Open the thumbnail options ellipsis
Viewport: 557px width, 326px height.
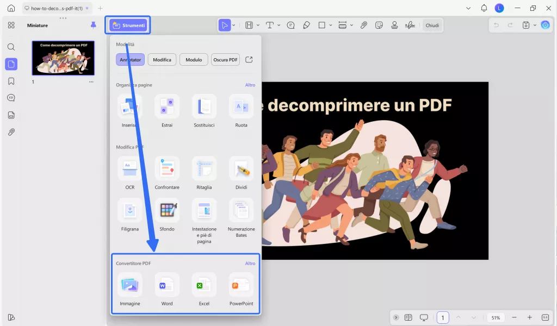pyautogui.click(x=91, y=82)
